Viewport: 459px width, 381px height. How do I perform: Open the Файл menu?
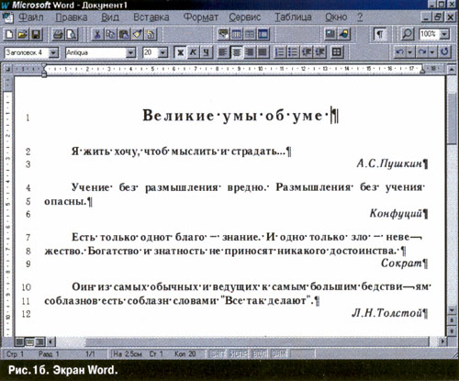pyautogui.click(x=31, y=17)
